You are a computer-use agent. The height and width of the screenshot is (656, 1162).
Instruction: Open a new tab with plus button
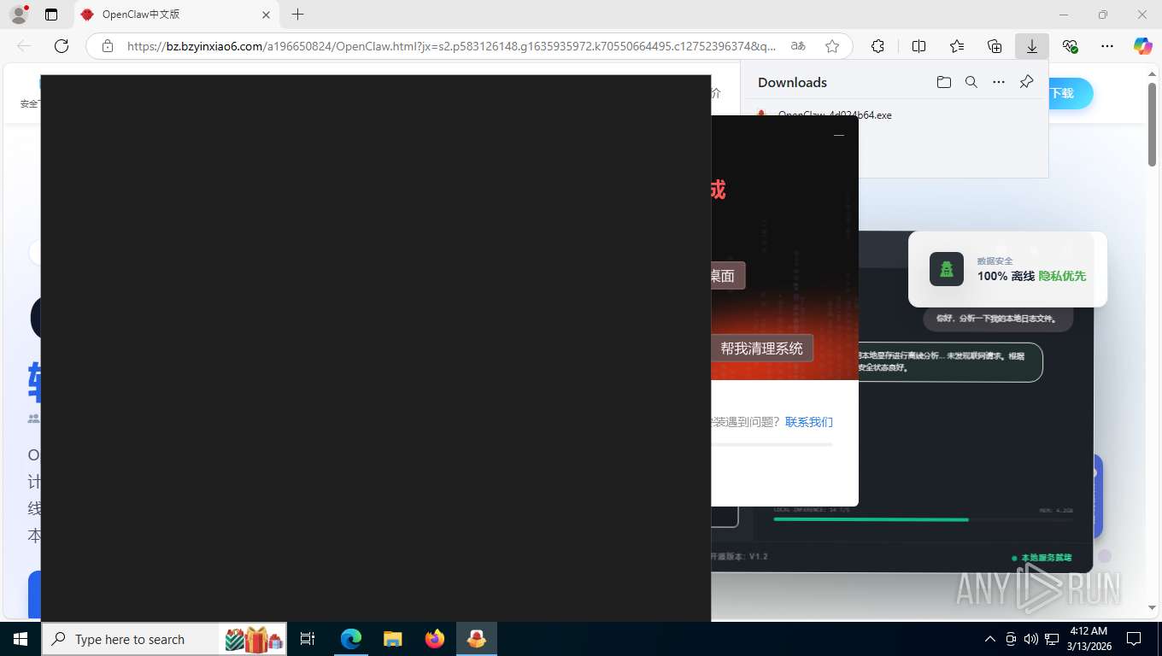tap(297, 15)
